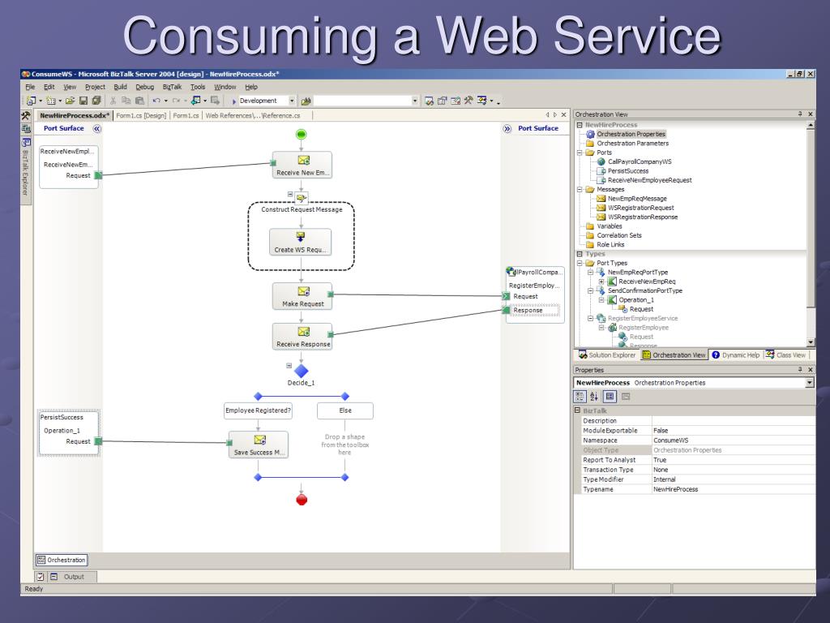Screen dimensions: 830x623
Task: Click the red End shape in orchestration
Action: click(302, 500)
